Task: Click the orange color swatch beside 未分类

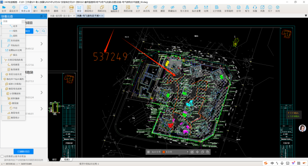Action: [163, 152]
